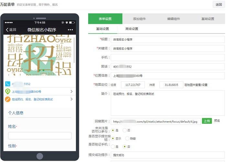Select the 高级设置 sub-tab
This screenshot has height=162, width=228.
(132, 29)
